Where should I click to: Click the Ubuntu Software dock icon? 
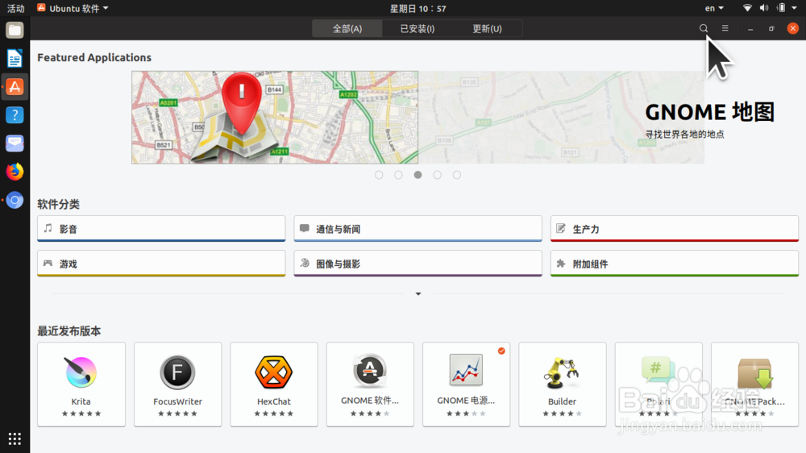pos(15,87)
